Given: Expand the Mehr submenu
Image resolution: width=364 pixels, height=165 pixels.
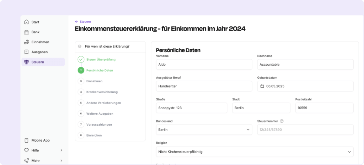Looking at the screenshot, I should (x=61, y=160).
